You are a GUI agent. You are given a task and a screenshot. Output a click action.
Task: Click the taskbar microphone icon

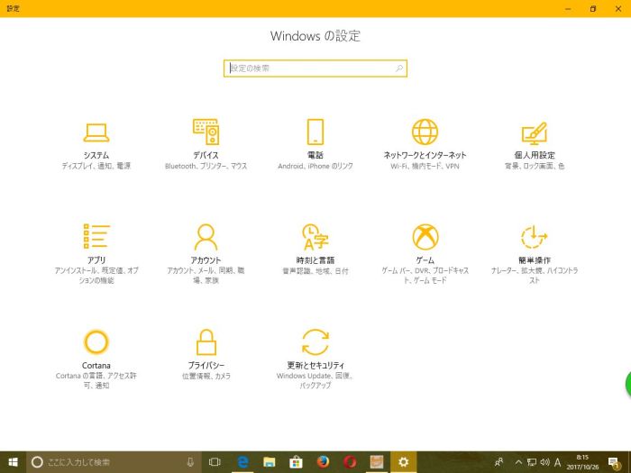coord(191,462)
